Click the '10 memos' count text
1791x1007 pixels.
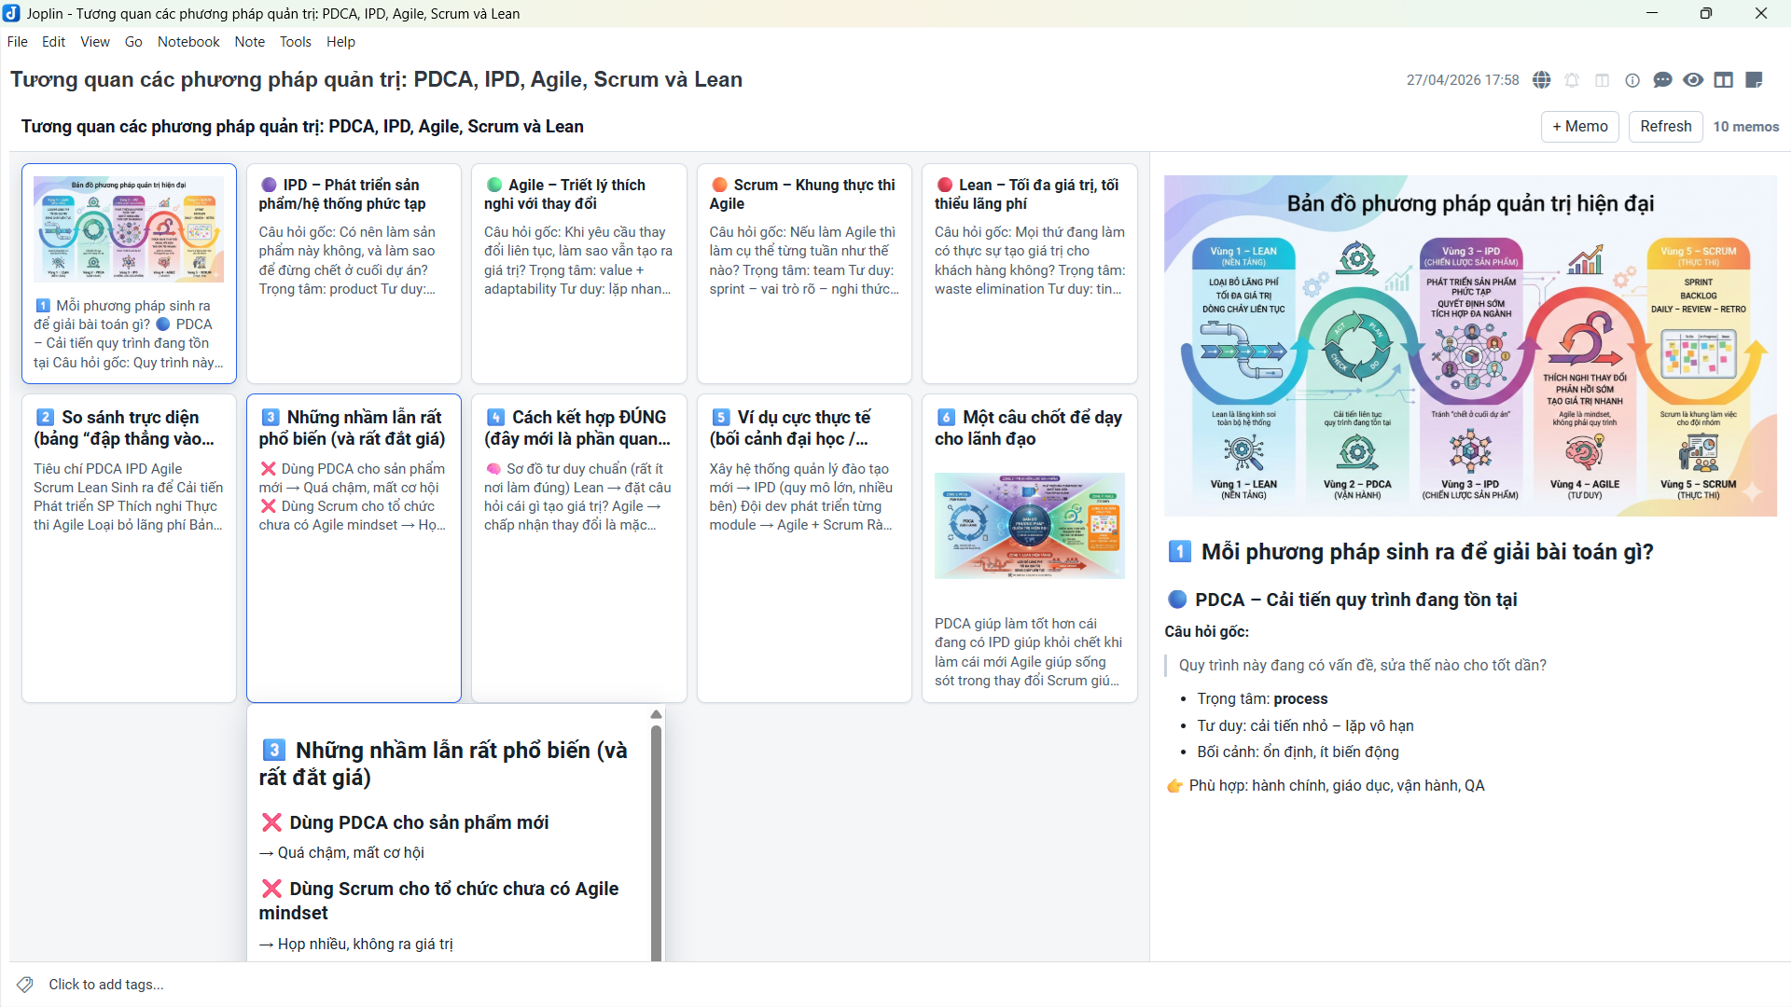1745,127
